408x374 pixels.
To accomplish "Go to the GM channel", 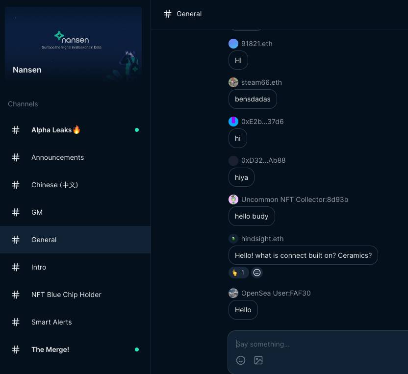I will [37, 212].
